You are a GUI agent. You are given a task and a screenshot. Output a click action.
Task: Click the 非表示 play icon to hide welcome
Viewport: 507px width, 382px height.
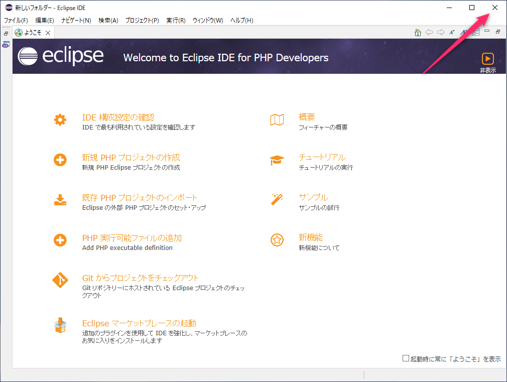487,59
